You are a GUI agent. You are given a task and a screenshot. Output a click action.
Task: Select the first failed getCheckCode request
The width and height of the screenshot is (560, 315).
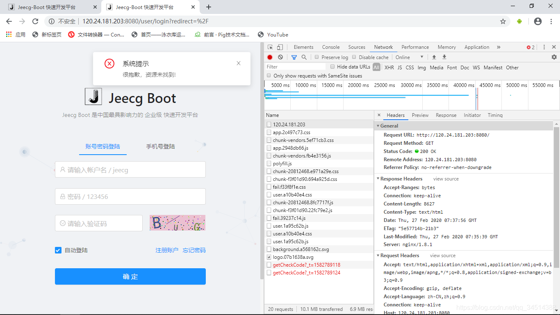click(x=319, y=265)
